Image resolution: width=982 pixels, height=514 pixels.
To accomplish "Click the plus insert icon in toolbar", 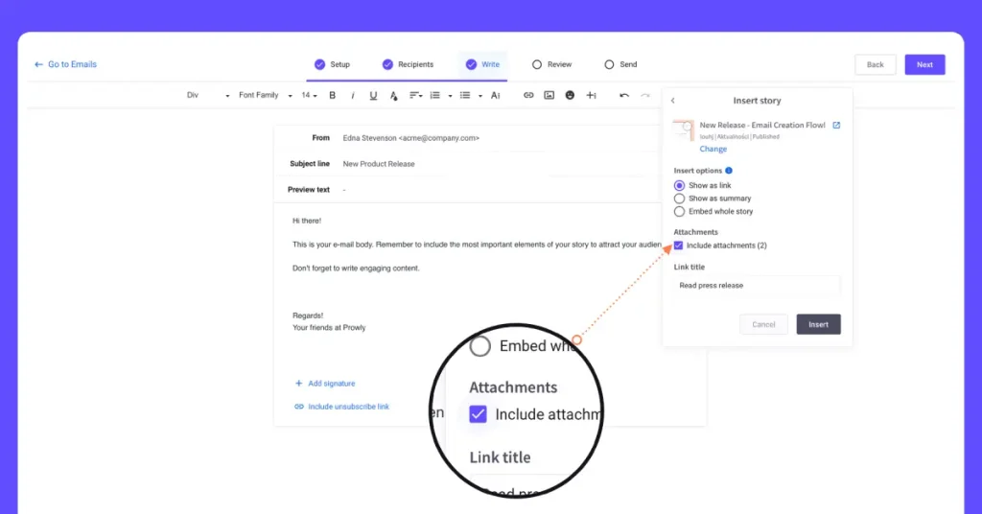I will pyautogui.click(x=591, y=95).
